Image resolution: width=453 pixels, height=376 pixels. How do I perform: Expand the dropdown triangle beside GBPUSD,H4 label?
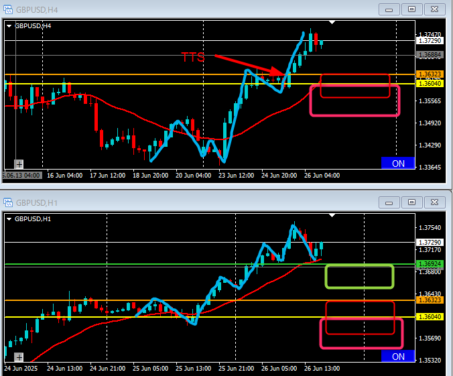9,26
